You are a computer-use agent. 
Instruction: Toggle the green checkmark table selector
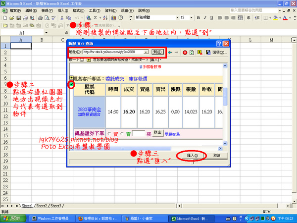coord(71,85)
